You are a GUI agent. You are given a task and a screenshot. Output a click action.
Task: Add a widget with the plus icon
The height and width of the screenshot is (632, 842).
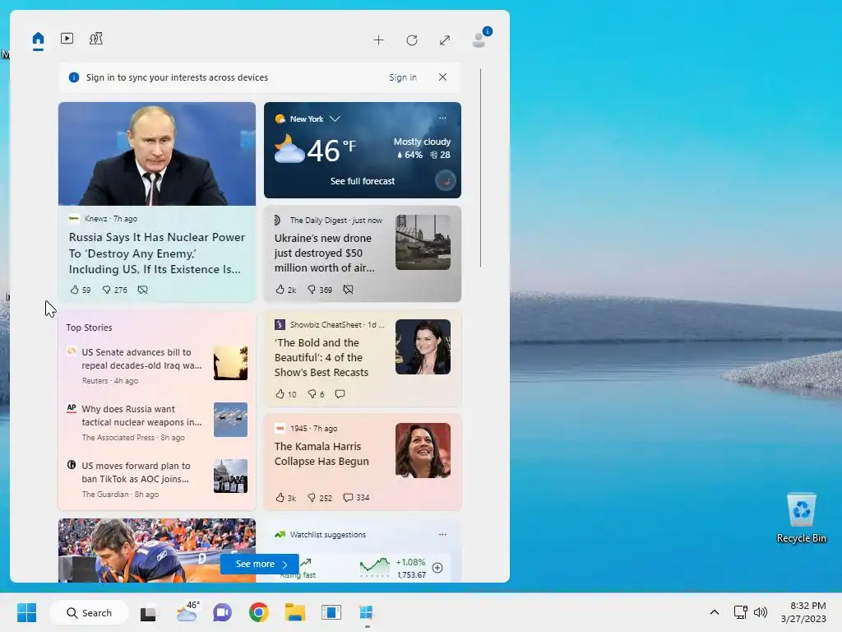pos(378,40)
